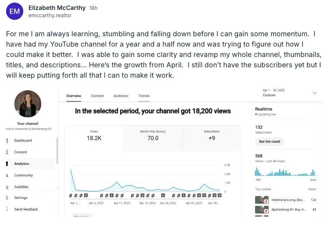This screenshot has height=233, width=334.
Task: Open the Content analytics tab
Action: pyautogui.click(x=97, y=96)
